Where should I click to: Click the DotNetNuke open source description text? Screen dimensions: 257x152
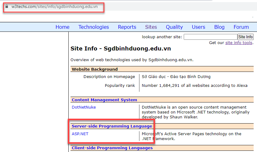pos(196,112)
